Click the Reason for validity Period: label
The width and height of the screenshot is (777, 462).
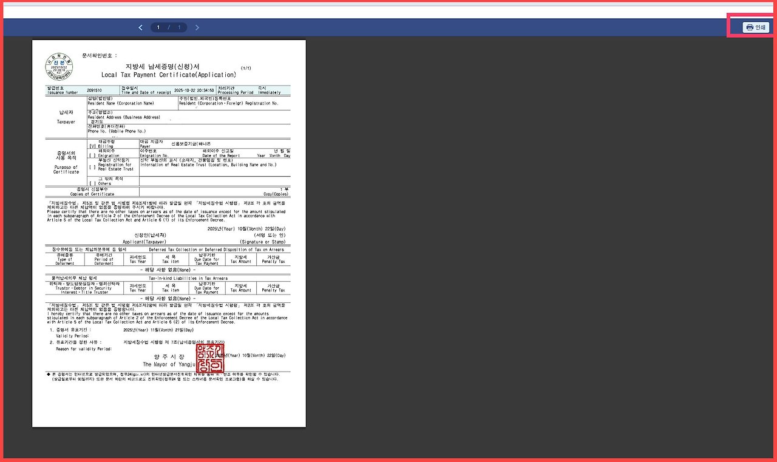tap(84, 349)
